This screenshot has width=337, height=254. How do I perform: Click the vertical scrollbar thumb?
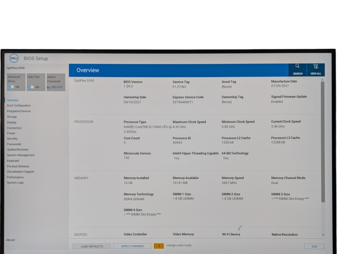323,142
